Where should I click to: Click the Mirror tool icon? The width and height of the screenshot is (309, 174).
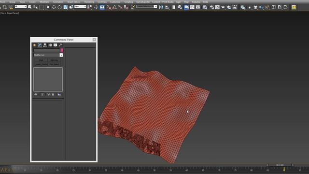(161, 7)
